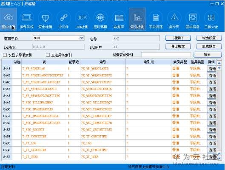Screen dimensions: 225x170
Task: Toggle 仅显示异常索引 checkbox
Action: point(5,55)
